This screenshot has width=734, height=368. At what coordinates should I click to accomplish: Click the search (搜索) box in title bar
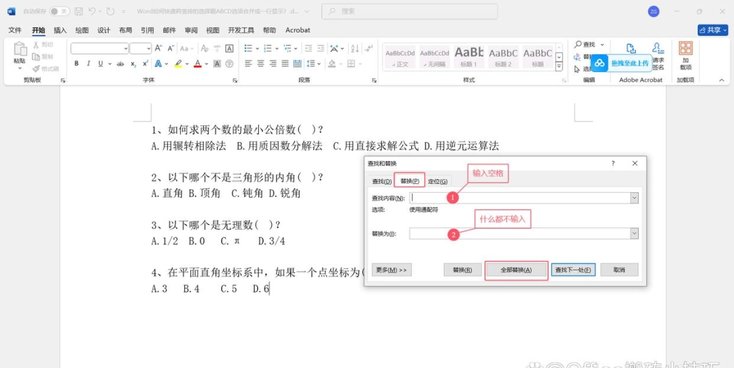pyautogui.click(x=410, y=12)
